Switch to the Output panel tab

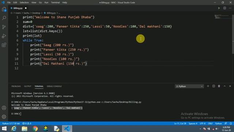(28, 87)
